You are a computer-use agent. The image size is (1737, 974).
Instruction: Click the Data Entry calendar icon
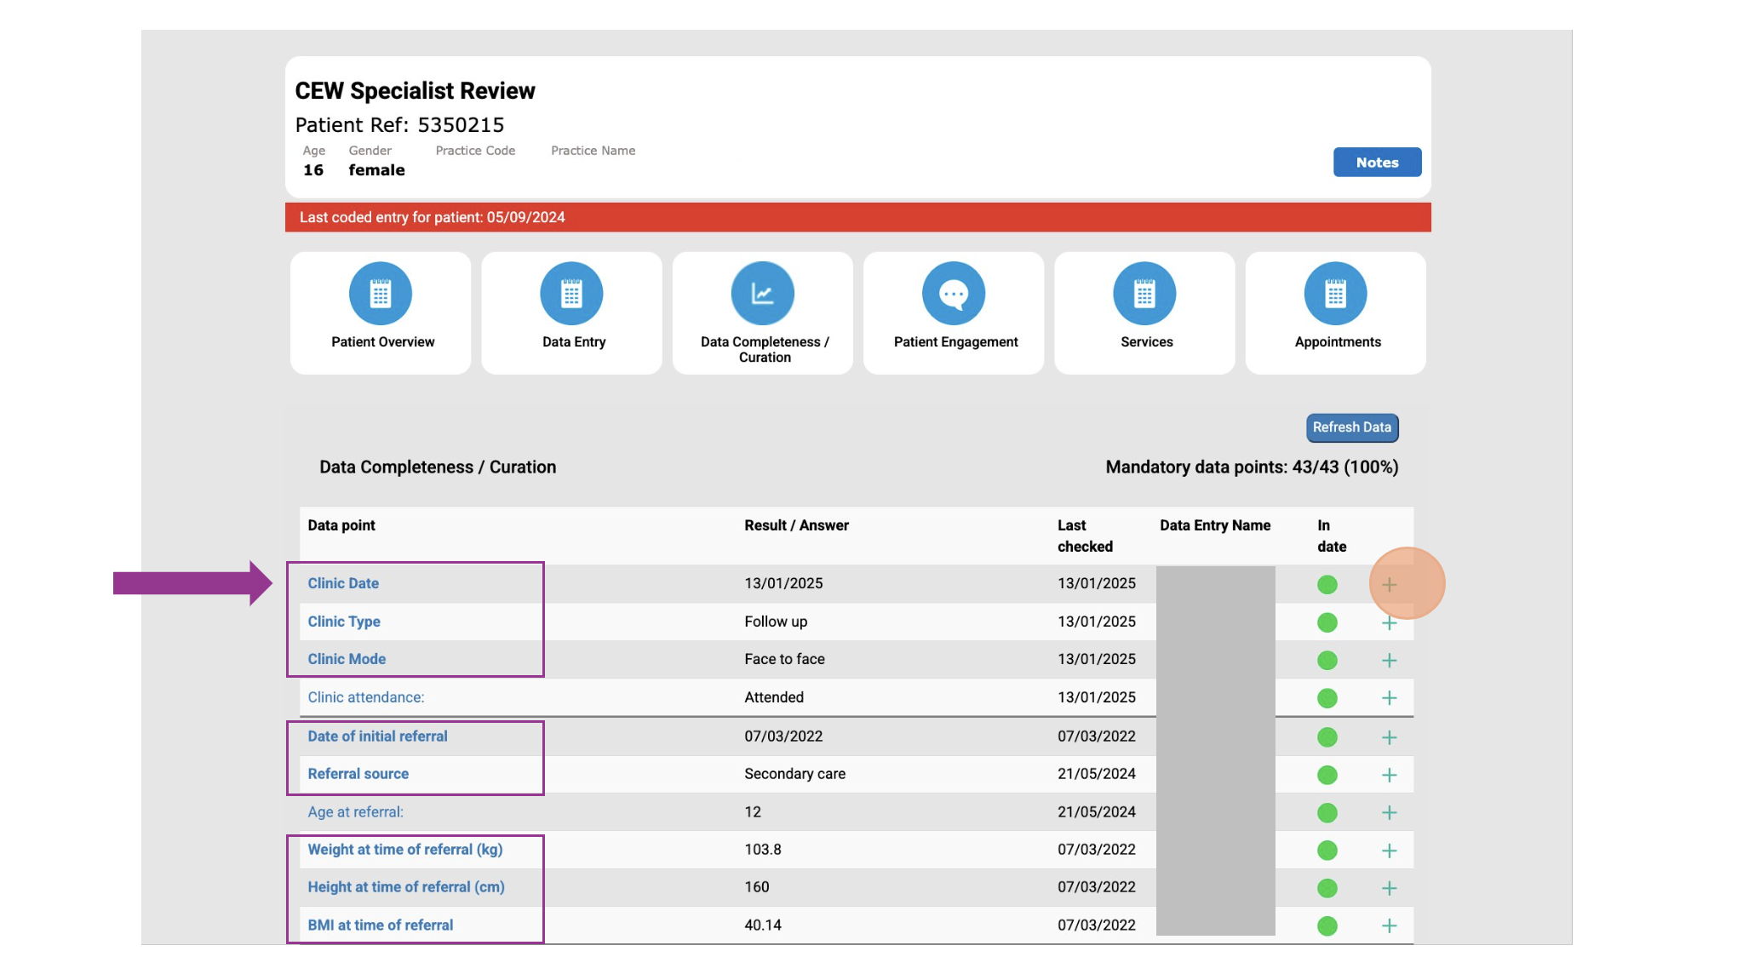571,294
